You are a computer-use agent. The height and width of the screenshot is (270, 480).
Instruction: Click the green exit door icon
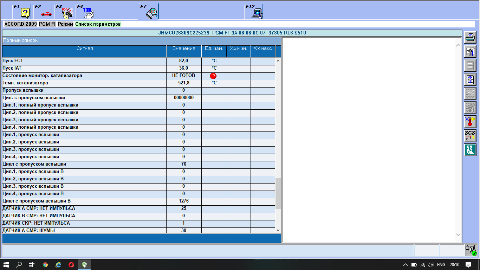click(x=470, y=150)
